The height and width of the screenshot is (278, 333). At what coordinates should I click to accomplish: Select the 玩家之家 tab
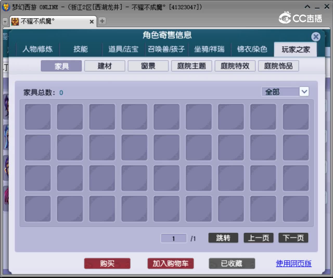[296, 49]
